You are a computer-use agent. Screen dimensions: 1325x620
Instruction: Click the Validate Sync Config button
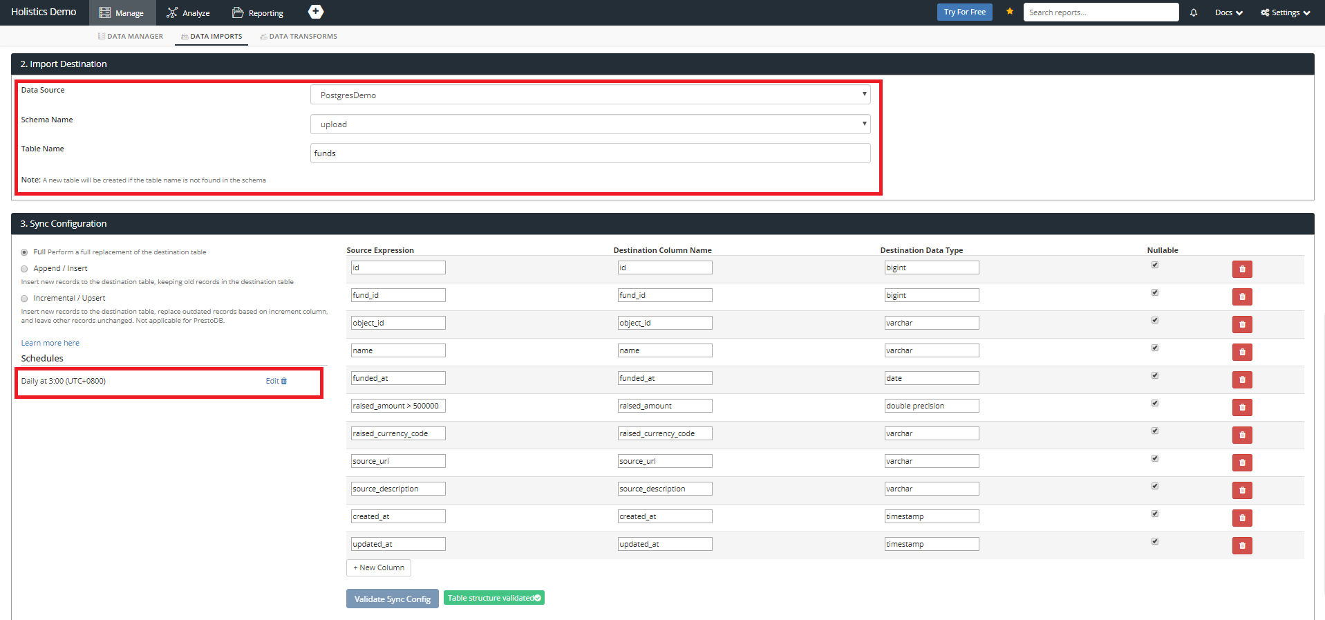[392, 599]
